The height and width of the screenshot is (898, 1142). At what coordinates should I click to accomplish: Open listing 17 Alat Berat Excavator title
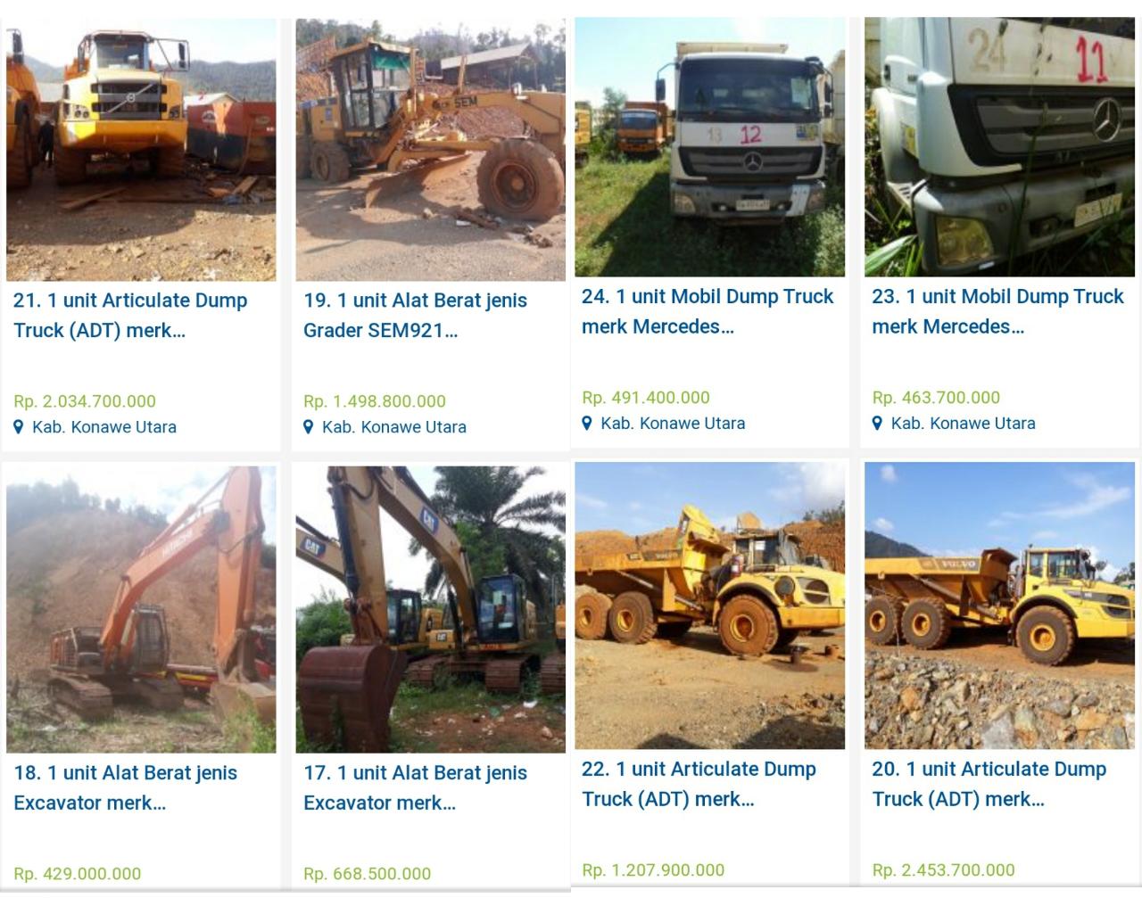point(416,788)
